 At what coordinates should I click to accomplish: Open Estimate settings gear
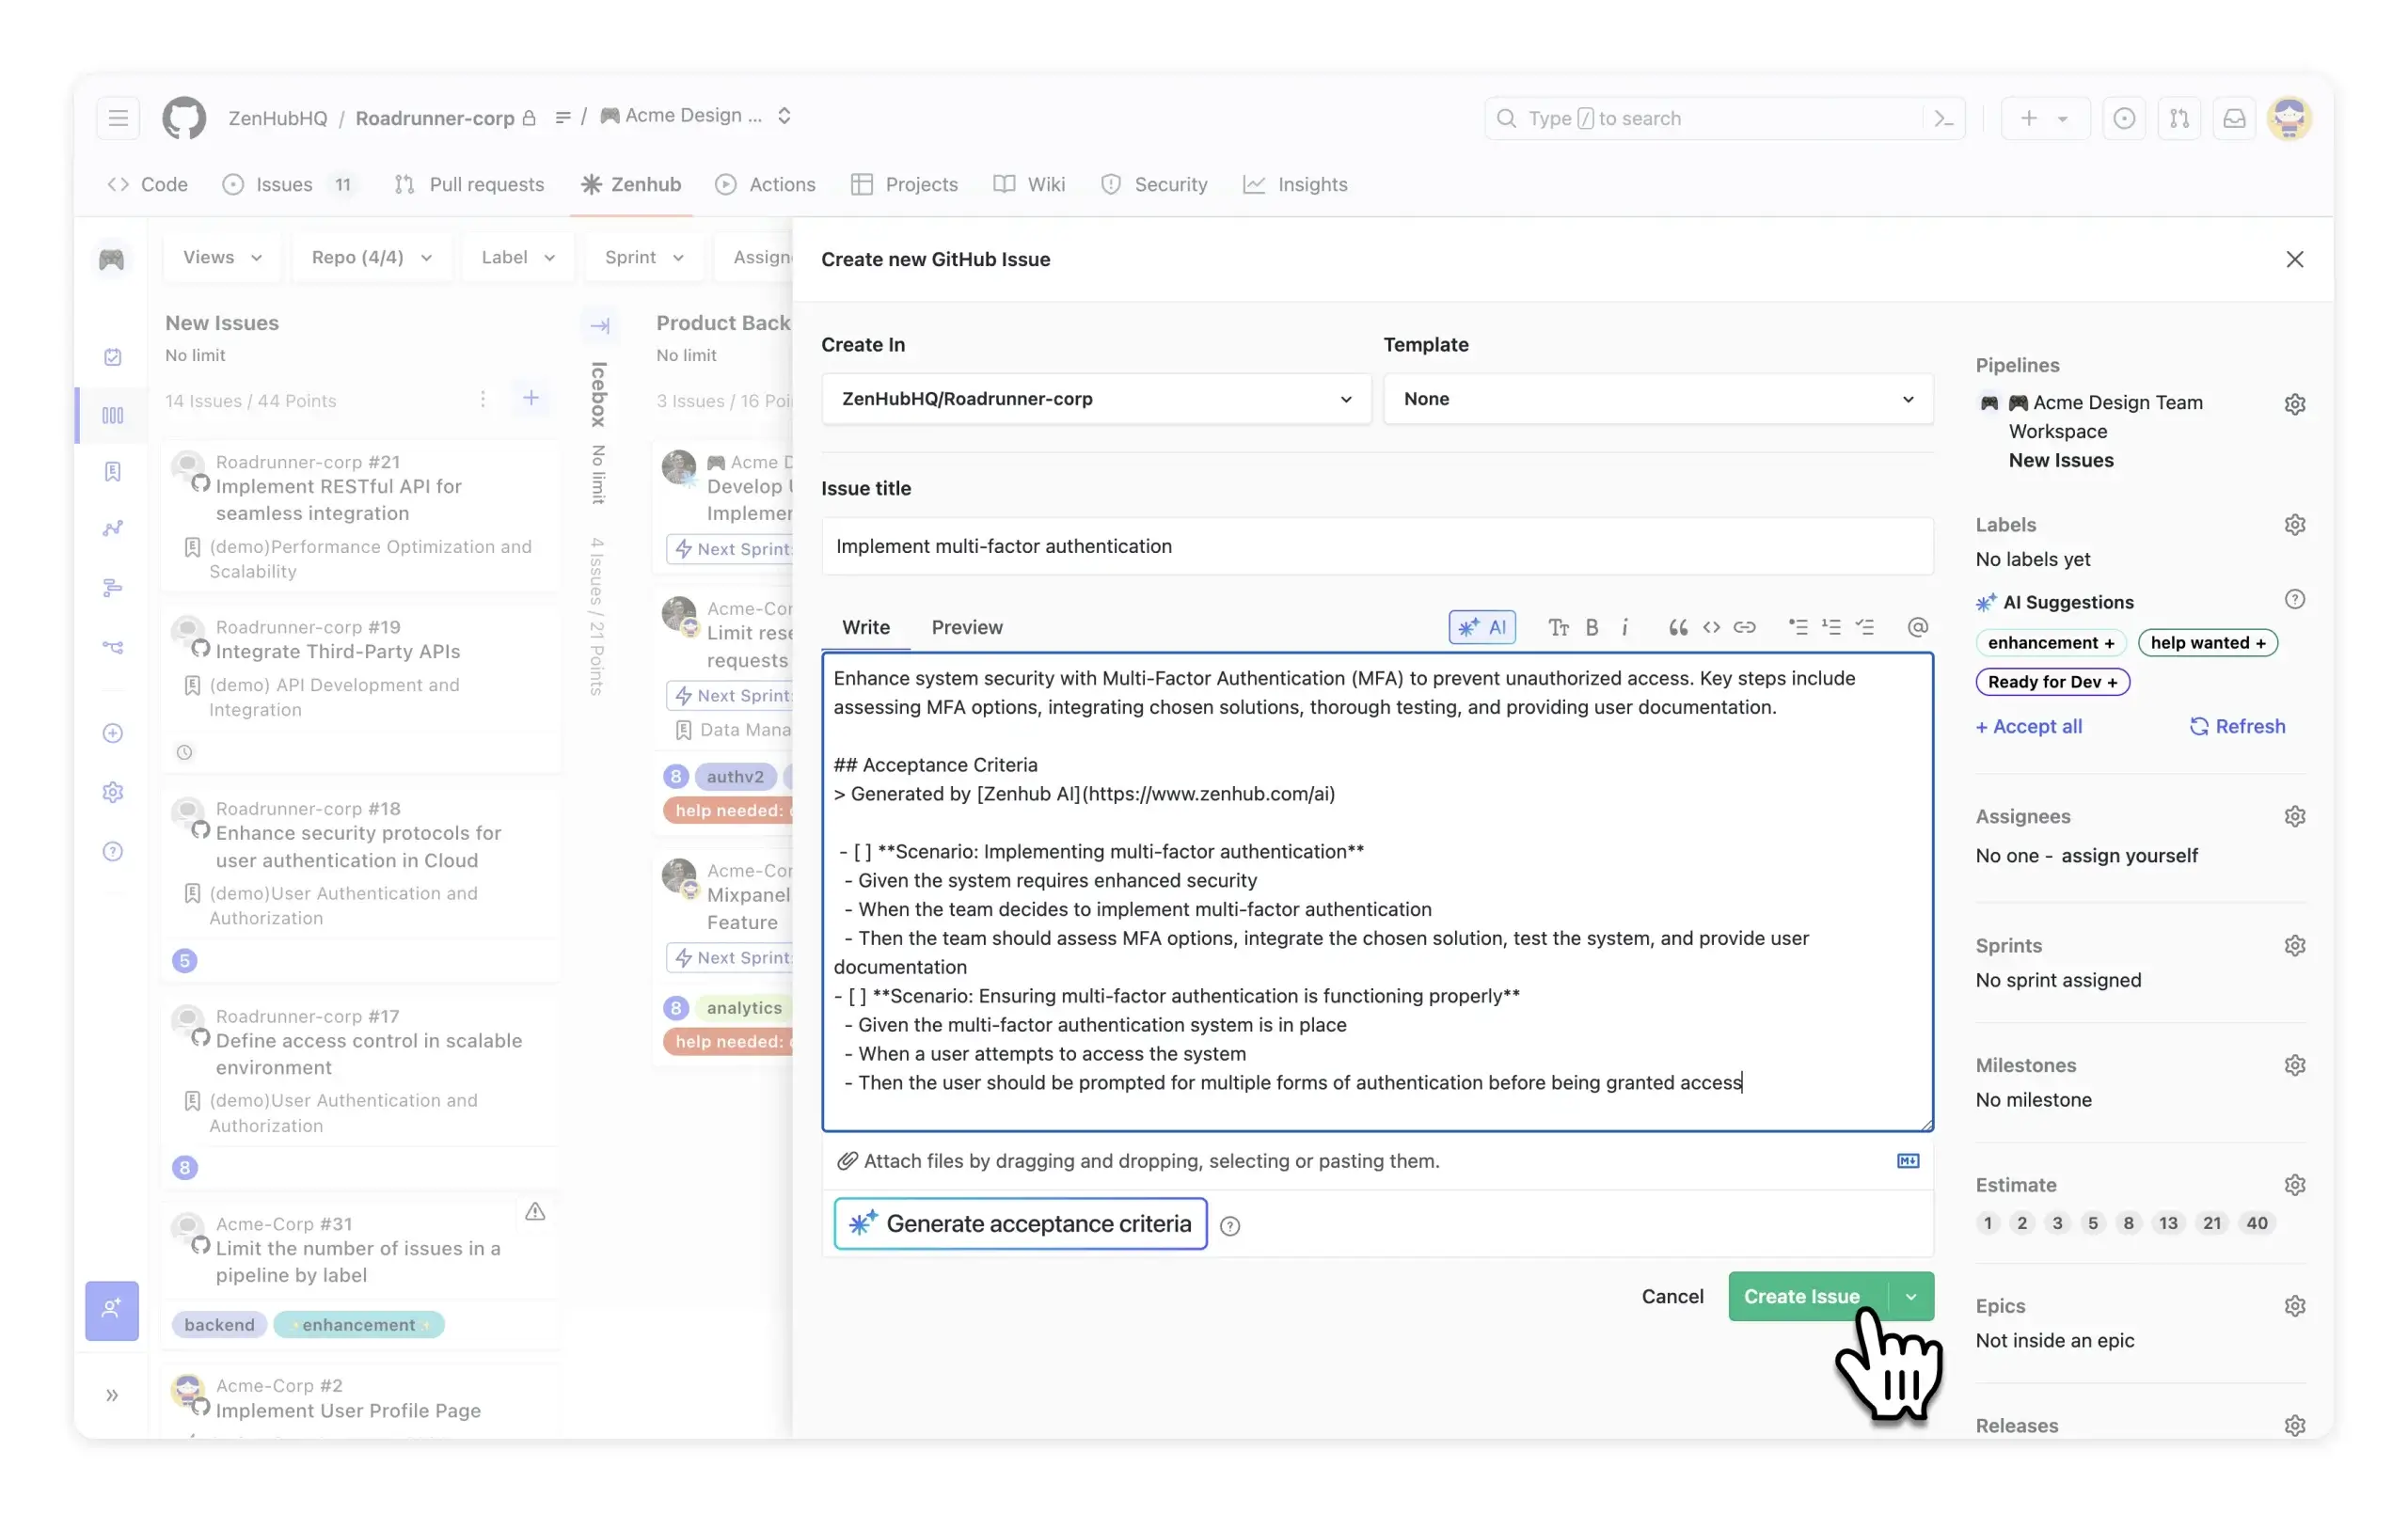click(x=2294, y=1185)
